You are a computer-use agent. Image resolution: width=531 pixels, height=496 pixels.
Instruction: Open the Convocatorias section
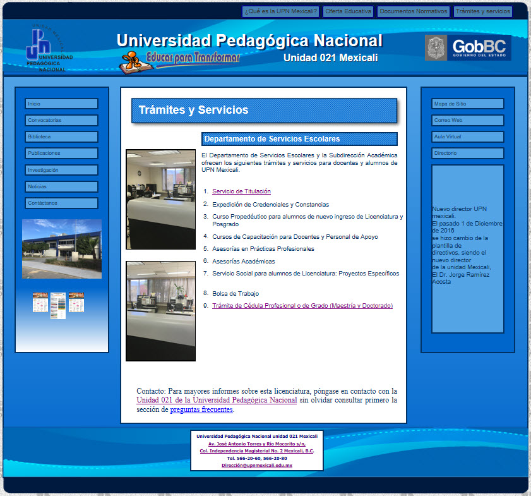61,120
